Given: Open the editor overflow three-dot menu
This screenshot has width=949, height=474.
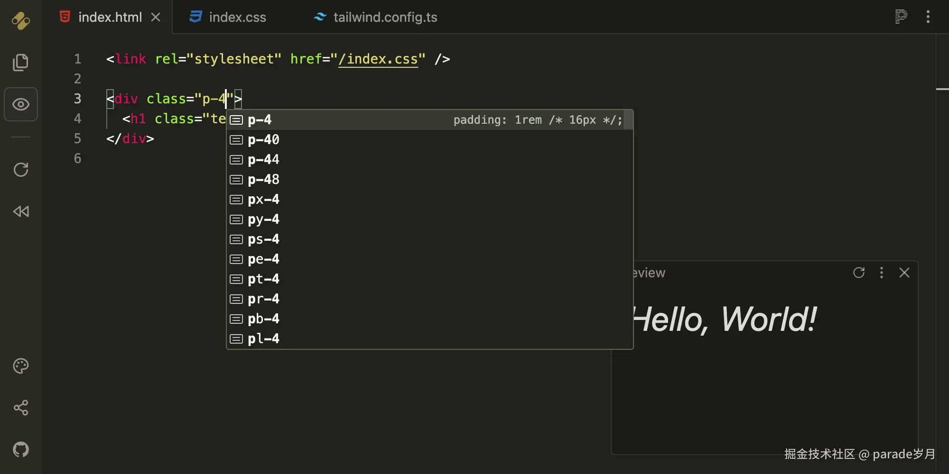Looking at the screenshot, I should (x=928, y=17).
